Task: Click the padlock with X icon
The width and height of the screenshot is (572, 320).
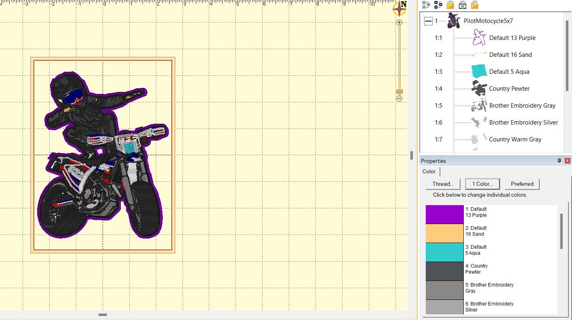Action: click(462, 4)
